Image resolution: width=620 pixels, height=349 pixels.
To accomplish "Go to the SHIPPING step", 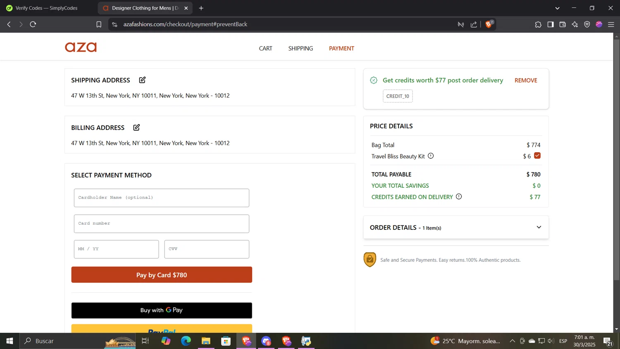I will click(300, 48).
